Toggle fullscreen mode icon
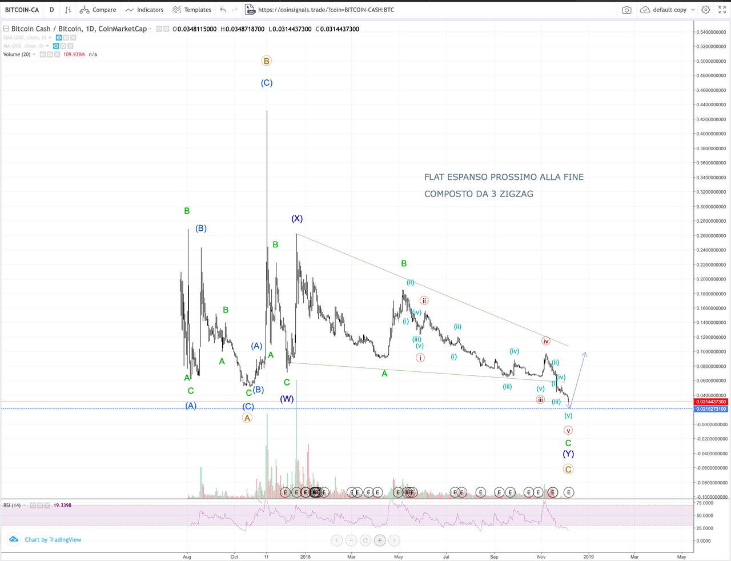 [722, 10]
